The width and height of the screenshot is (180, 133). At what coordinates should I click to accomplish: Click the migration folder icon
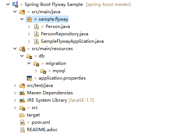click(x=36, y=64)
